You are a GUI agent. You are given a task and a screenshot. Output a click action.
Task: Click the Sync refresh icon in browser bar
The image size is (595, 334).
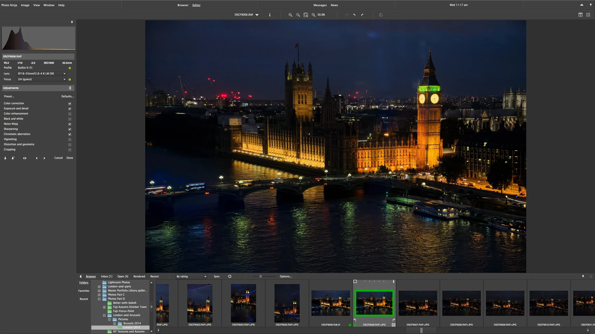[x=229, y=276]
